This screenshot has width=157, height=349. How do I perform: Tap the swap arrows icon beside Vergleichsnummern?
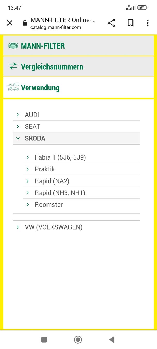(x=13, y=66)
